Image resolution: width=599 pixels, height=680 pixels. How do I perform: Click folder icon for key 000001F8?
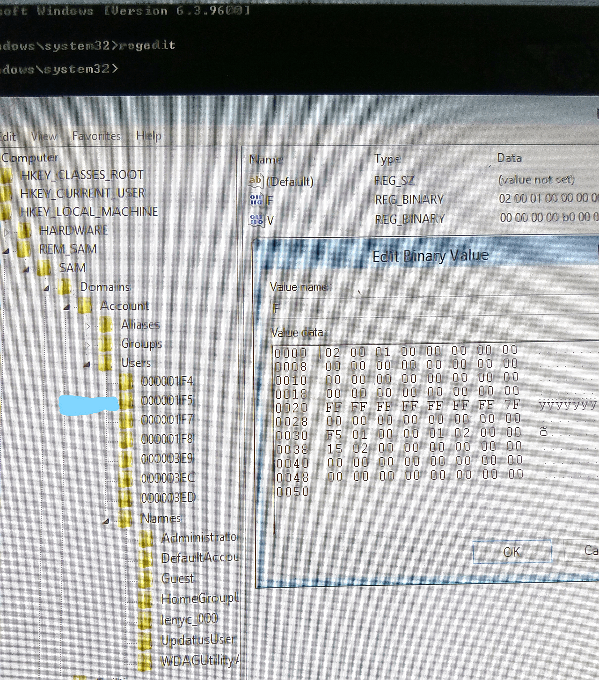[126, 439]
